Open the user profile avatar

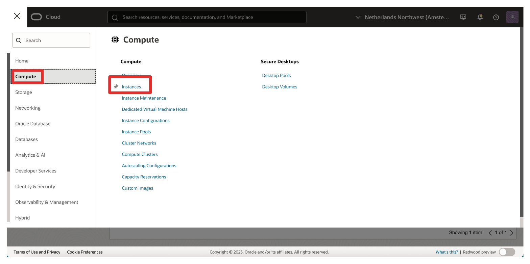tap(512, 17)
